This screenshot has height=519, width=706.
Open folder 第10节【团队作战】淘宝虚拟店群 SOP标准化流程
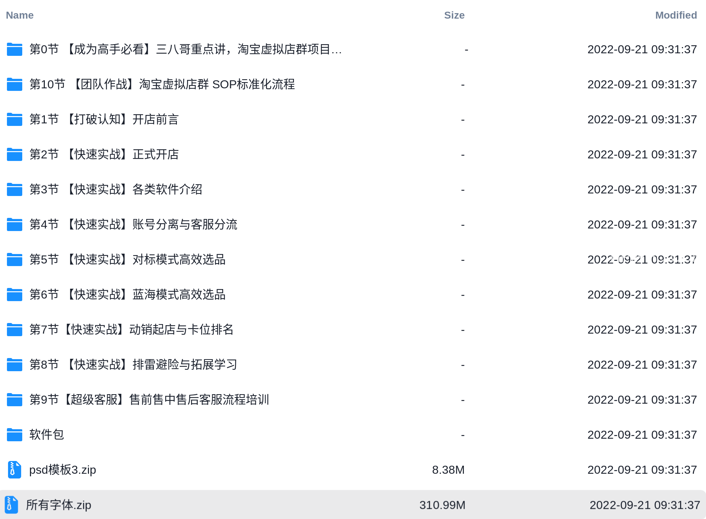[x=162, y=84]
